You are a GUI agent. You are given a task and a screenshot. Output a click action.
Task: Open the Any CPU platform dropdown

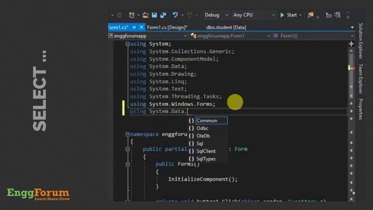(x=254, y=15)
